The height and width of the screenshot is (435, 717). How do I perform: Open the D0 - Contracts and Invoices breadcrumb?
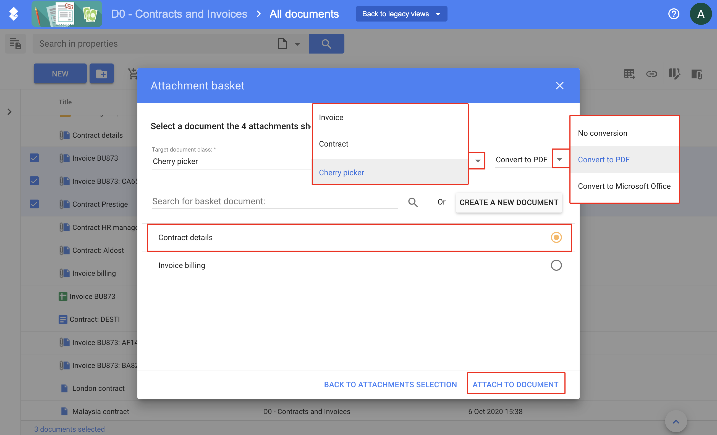tap(179, 14)
